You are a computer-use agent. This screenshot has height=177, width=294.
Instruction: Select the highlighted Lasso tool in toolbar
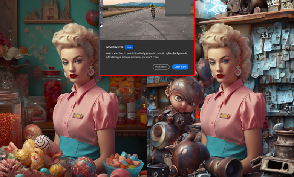(x=101, y=8)
